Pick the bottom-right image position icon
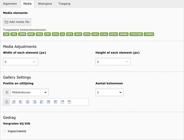 click(34, 102)
